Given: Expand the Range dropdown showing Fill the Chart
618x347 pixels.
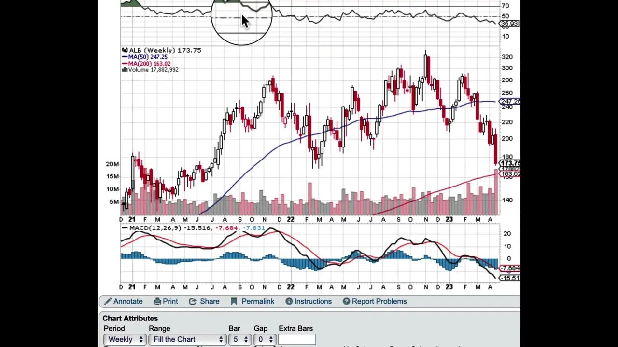Looking at the screenshot, I should (x=187, y=339).
